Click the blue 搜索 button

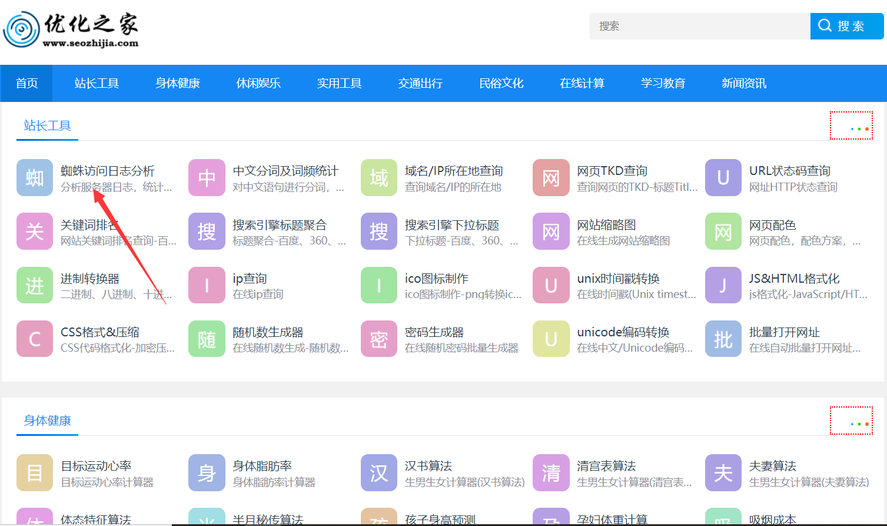[x=847, y=26]
